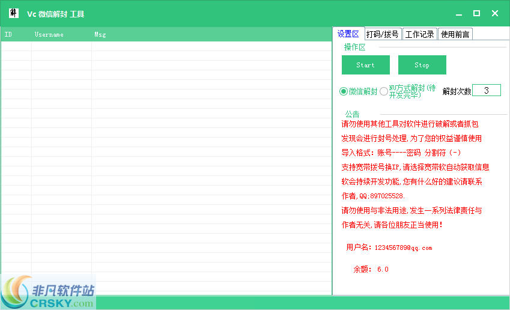
Task: Click the 解封次数 label
Action: 457,91
